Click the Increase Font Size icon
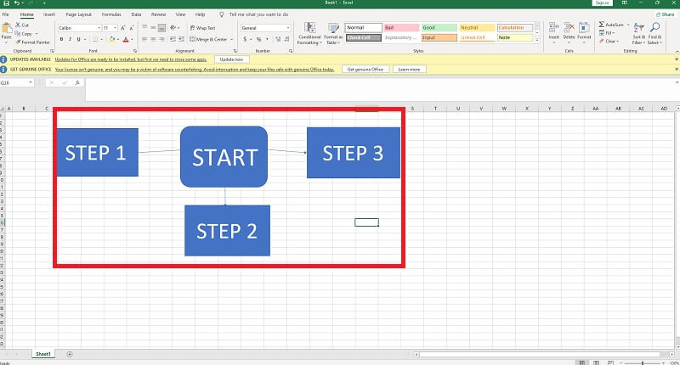This screenshot has height=365, width=680. [123, 28]
